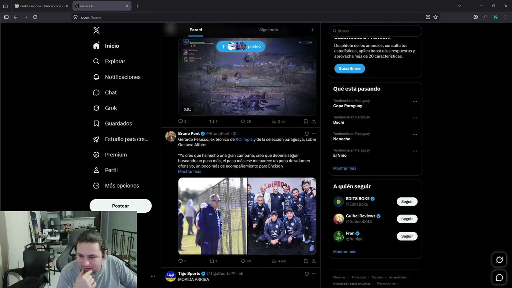Open options for the Copa Paraguay trend

415,102
